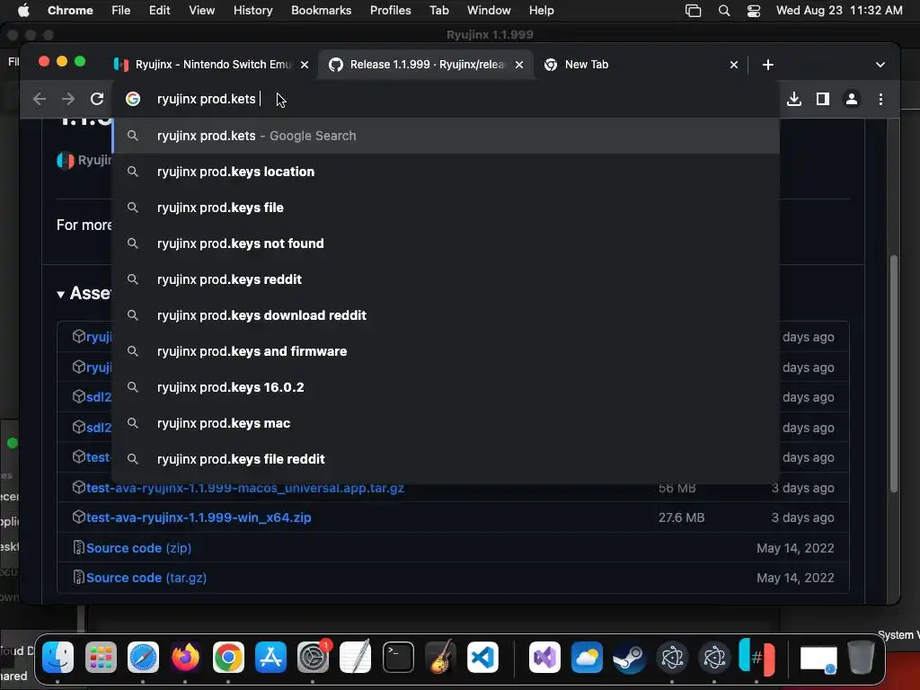Click the Chrome back arrow button
The image size is (920, 690).
point(40,99)
